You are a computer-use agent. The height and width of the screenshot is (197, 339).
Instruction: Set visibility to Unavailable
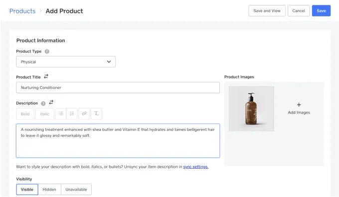coord(76,190)
